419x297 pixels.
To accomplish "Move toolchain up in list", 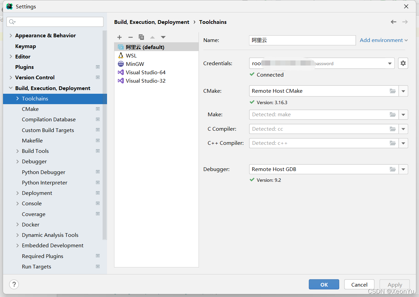I will click(152, 37).
